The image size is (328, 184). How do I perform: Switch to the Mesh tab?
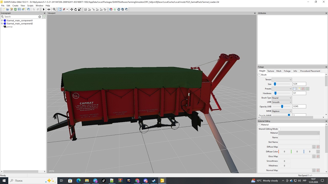tap(279, 71)
